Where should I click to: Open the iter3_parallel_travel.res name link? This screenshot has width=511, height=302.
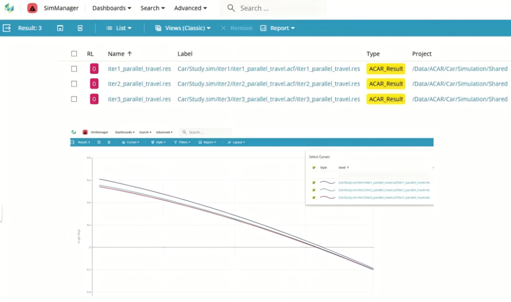point(139,99)
